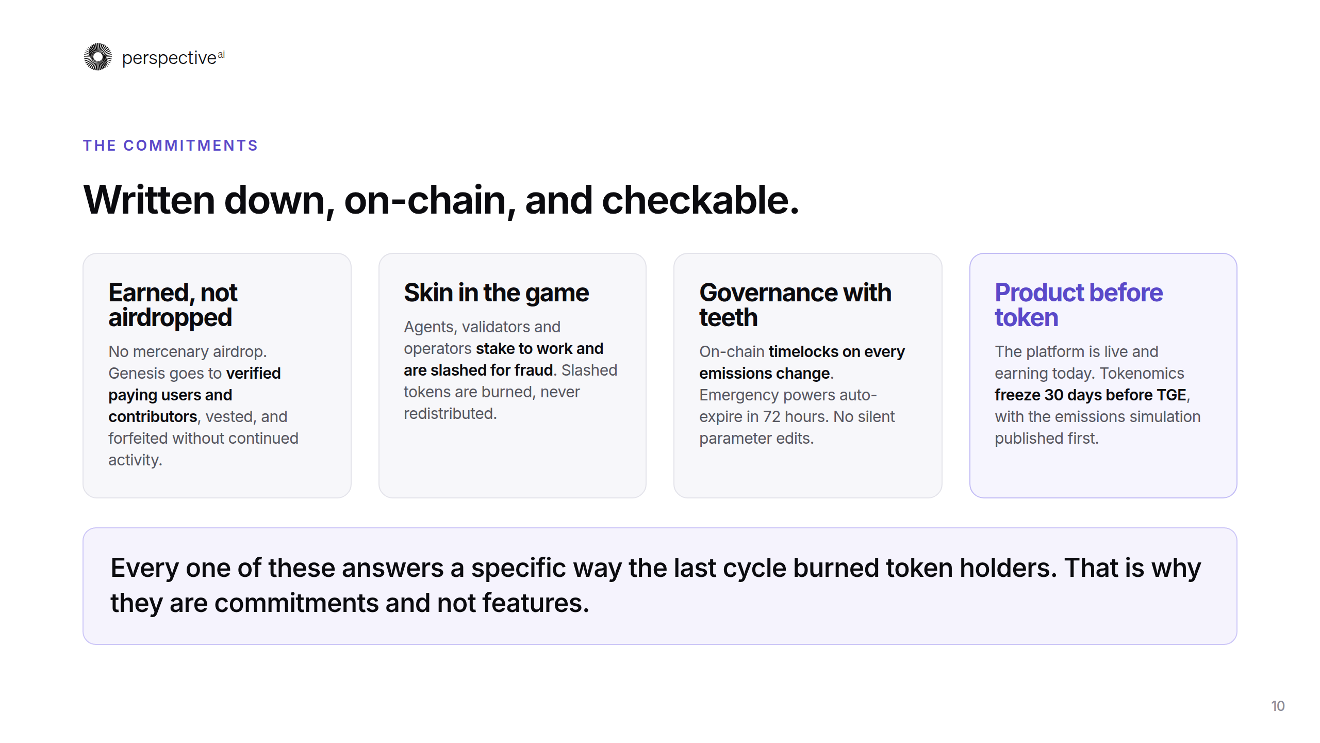
Task: Click the purple 'Product before token' heading
Action: 1079,304
